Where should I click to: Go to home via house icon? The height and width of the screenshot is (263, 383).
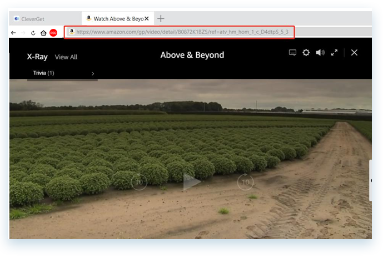point(43,33)
